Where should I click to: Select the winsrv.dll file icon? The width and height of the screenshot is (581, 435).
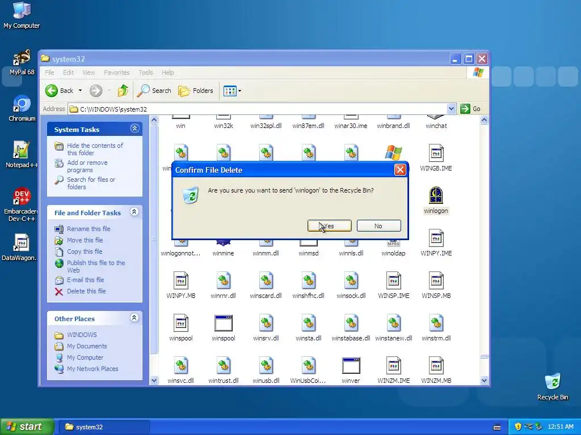(x=266, y=323)
